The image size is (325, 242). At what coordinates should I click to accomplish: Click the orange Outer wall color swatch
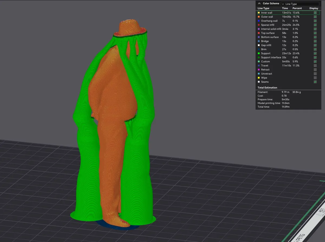[259, 17]
